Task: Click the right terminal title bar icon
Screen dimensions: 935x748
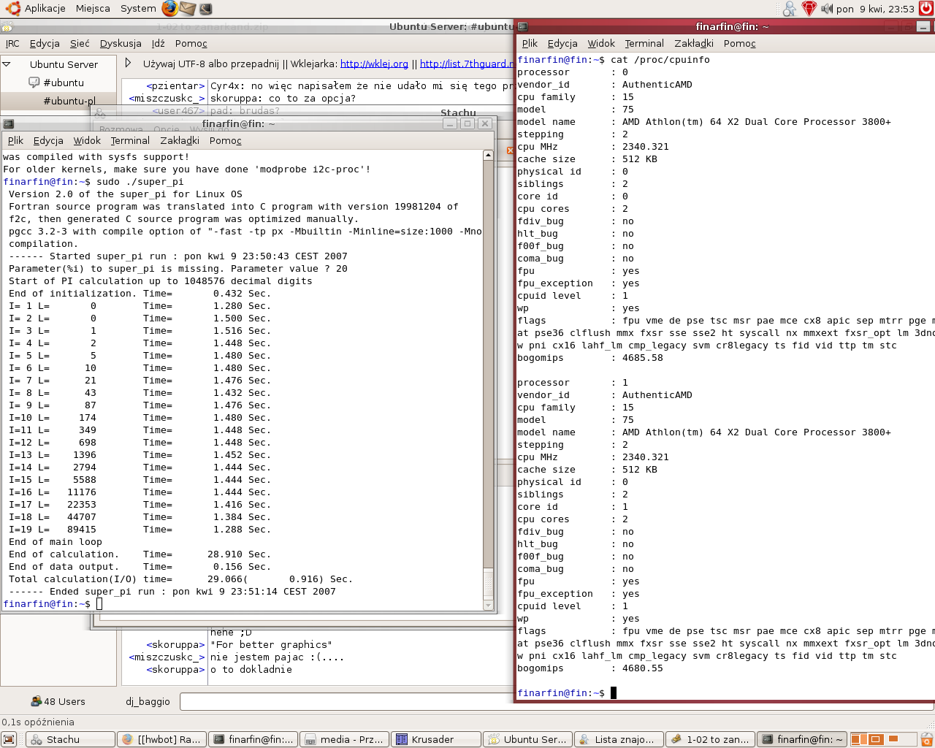Action: (x=523, y=27)
